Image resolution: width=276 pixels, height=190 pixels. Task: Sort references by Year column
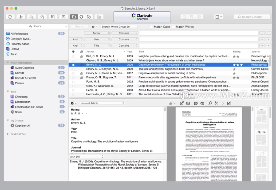tap(129, 52)
